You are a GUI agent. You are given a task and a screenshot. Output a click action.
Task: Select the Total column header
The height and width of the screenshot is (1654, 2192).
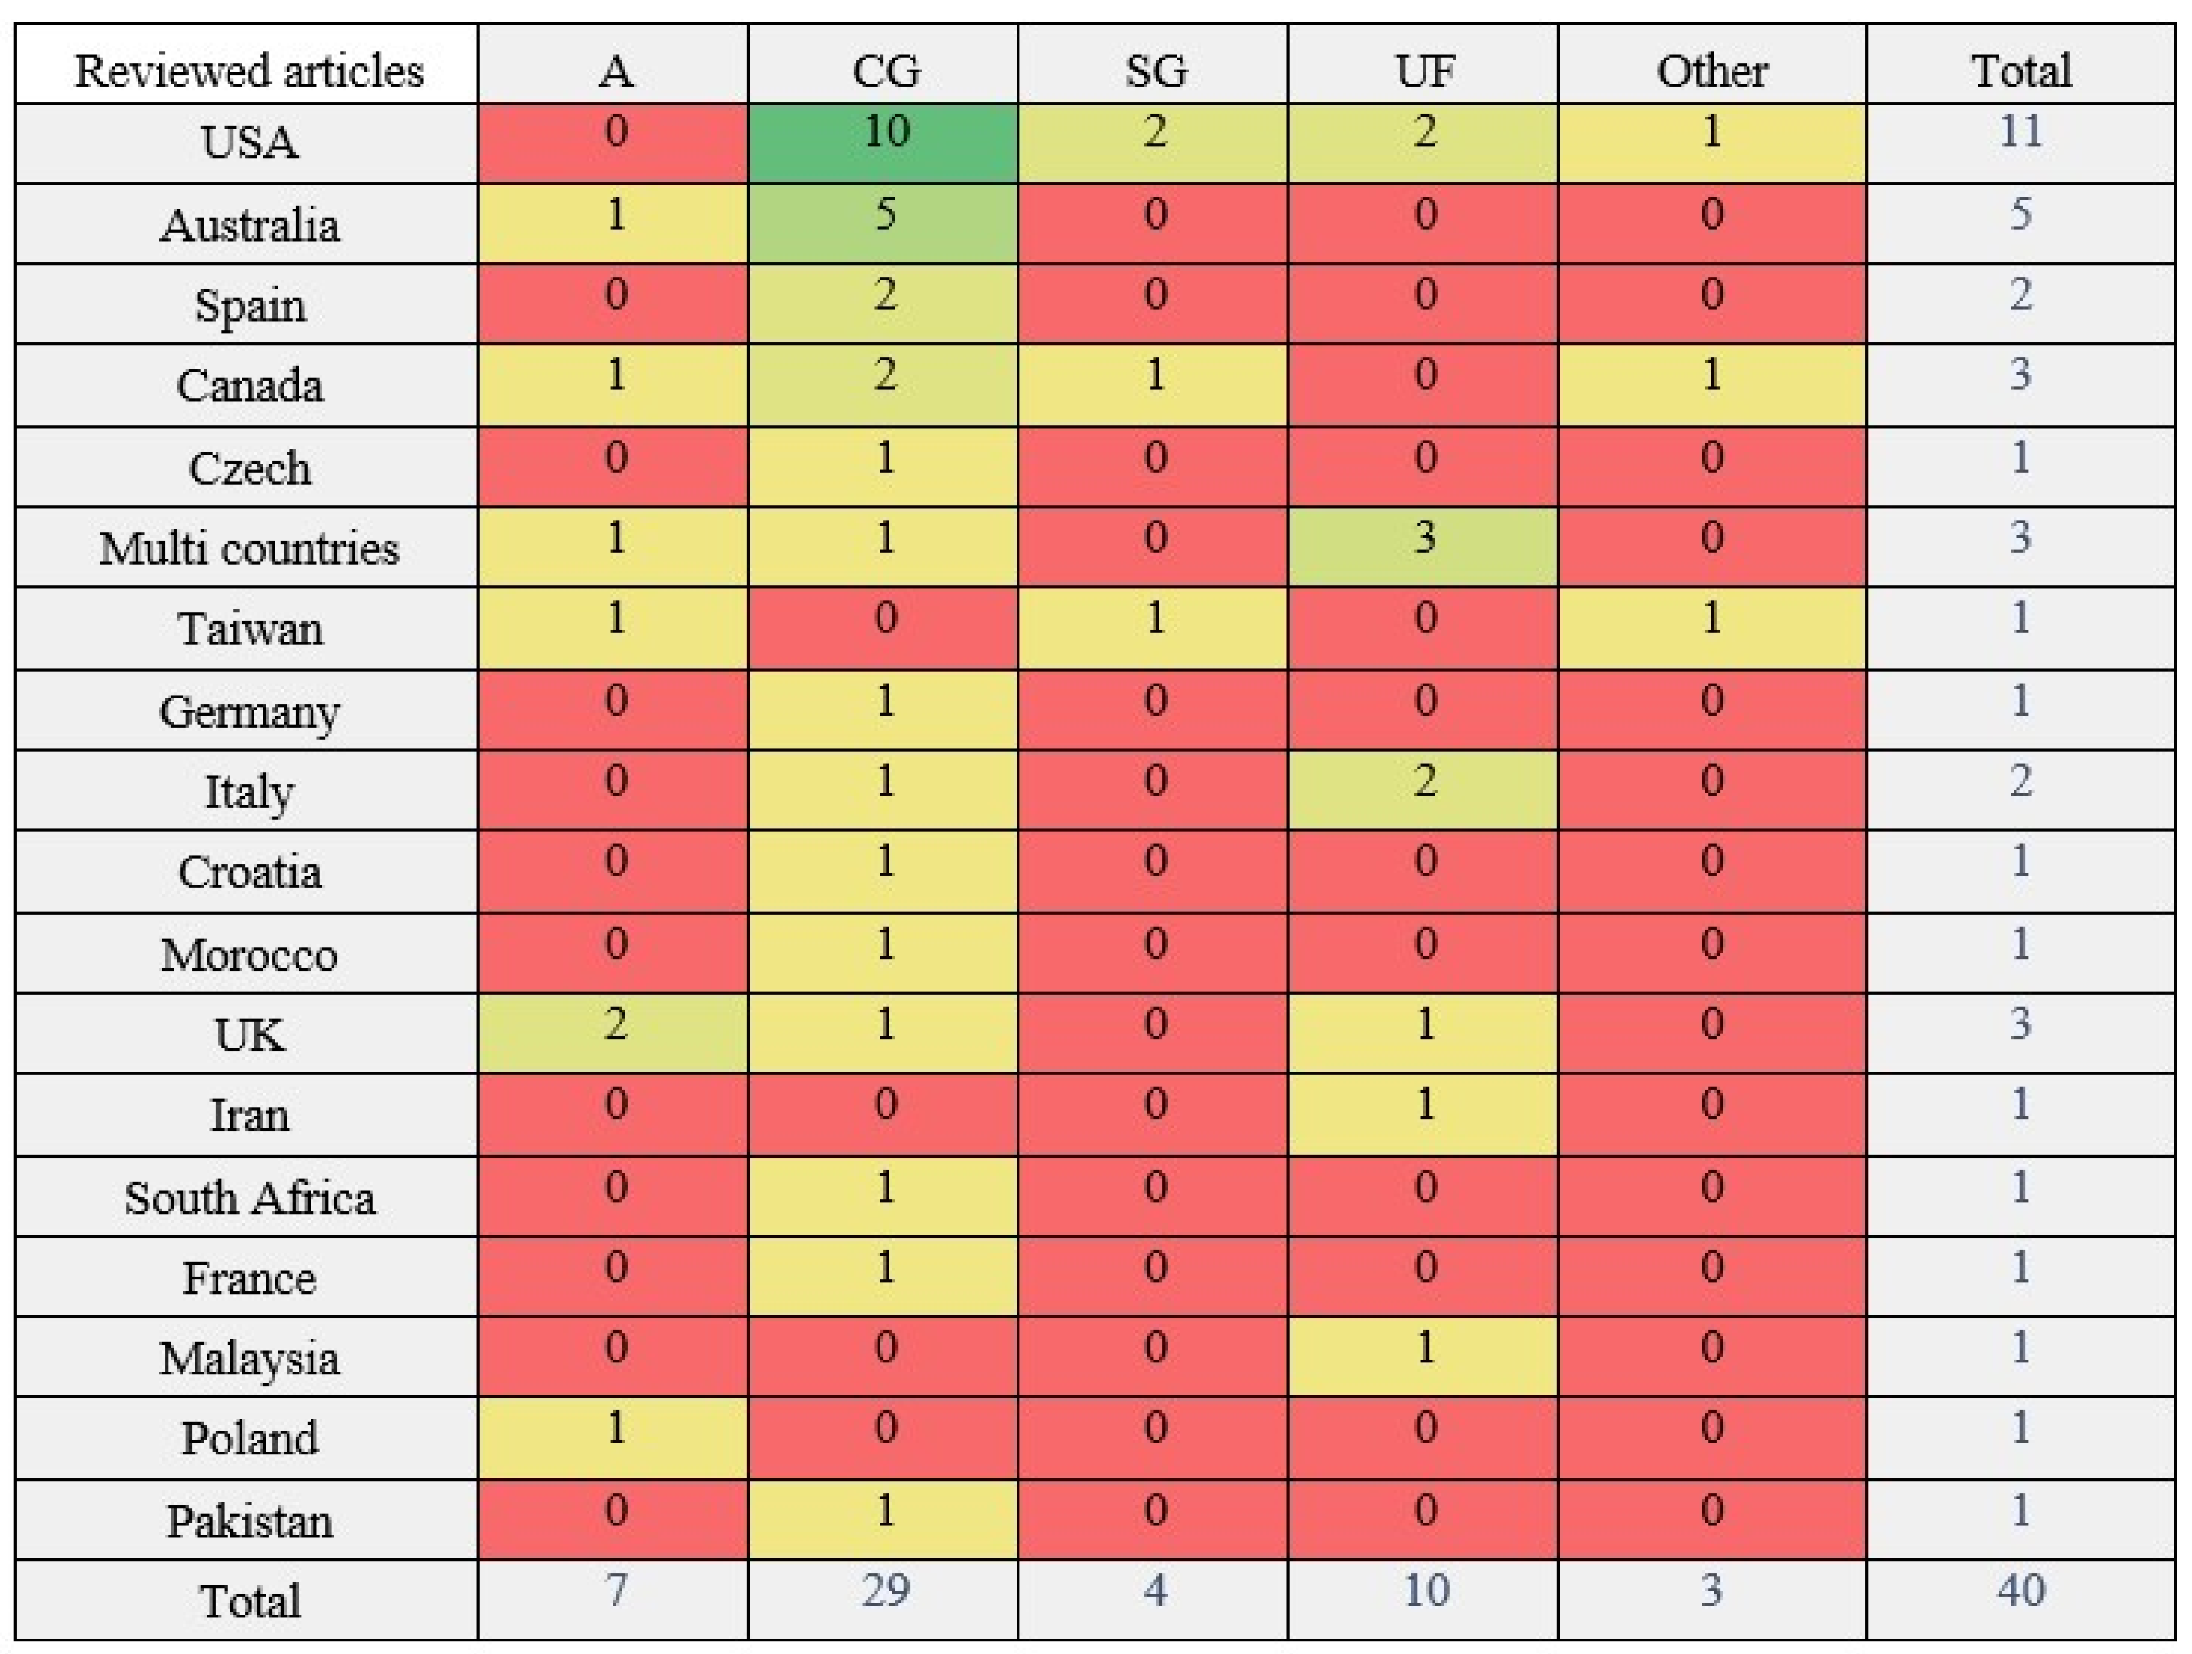pos(2021,65)
